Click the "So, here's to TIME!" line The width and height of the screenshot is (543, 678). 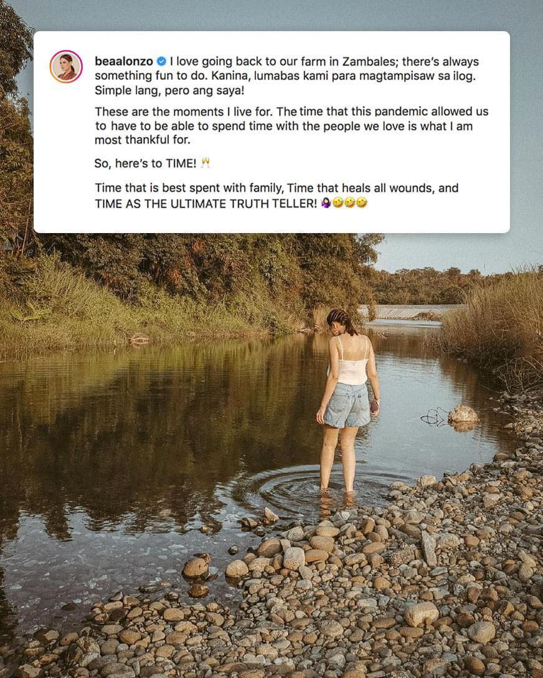tap(145, 164)
